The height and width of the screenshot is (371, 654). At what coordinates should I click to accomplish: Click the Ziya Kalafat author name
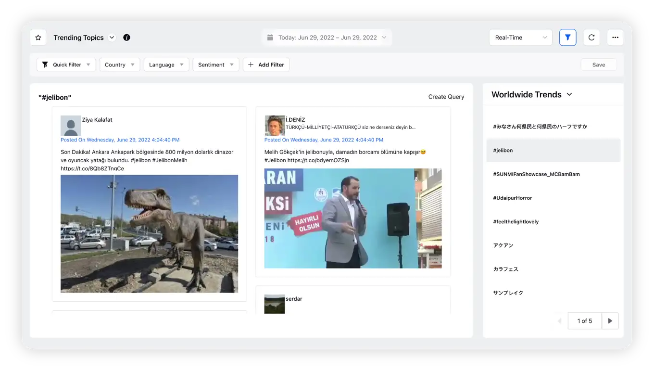pyautogui.click(x=97, y=120)
